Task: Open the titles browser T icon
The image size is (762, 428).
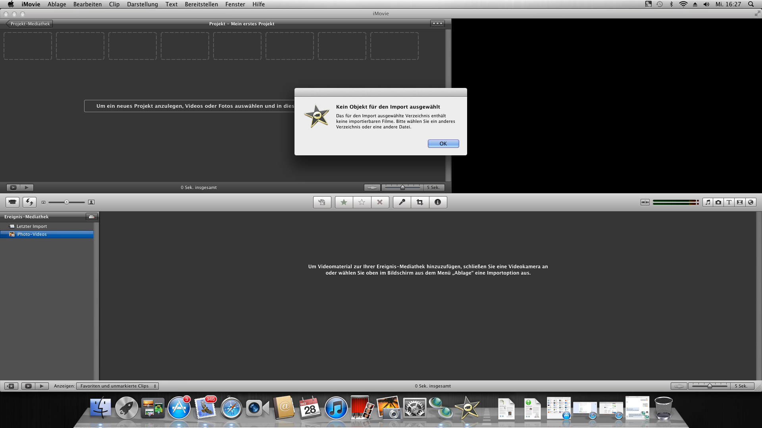Action: coord(729,202)
